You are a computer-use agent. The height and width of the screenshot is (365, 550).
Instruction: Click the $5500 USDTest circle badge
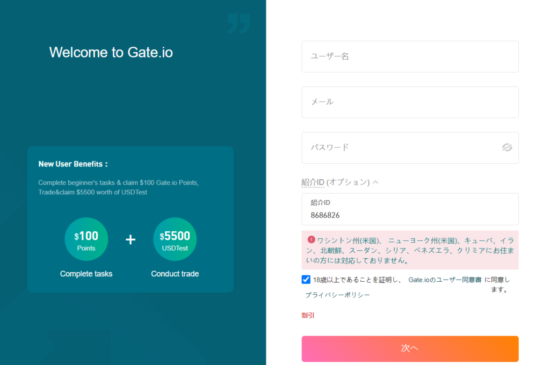coord(175,239)
